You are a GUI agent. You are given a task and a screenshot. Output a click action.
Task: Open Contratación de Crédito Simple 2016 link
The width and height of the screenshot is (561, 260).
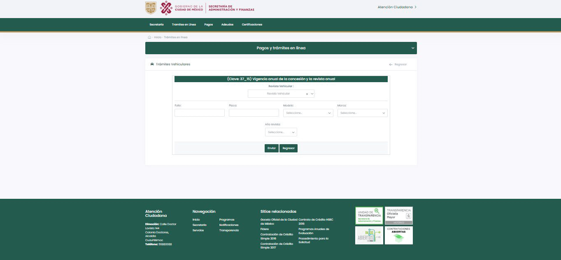[277, 237]
